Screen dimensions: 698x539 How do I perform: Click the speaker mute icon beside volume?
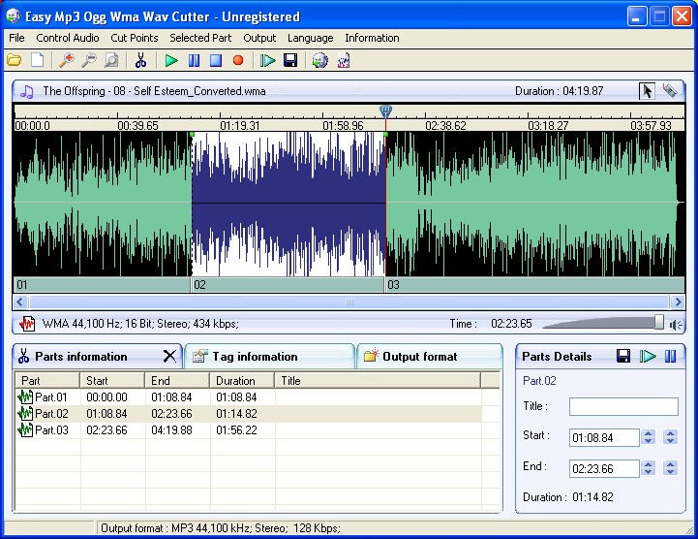(x=676, y=324)
